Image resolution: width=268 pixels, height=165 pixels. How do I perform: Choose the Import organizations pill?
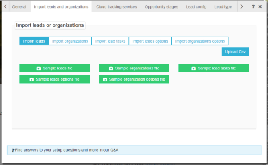click(x=70, y=41)
